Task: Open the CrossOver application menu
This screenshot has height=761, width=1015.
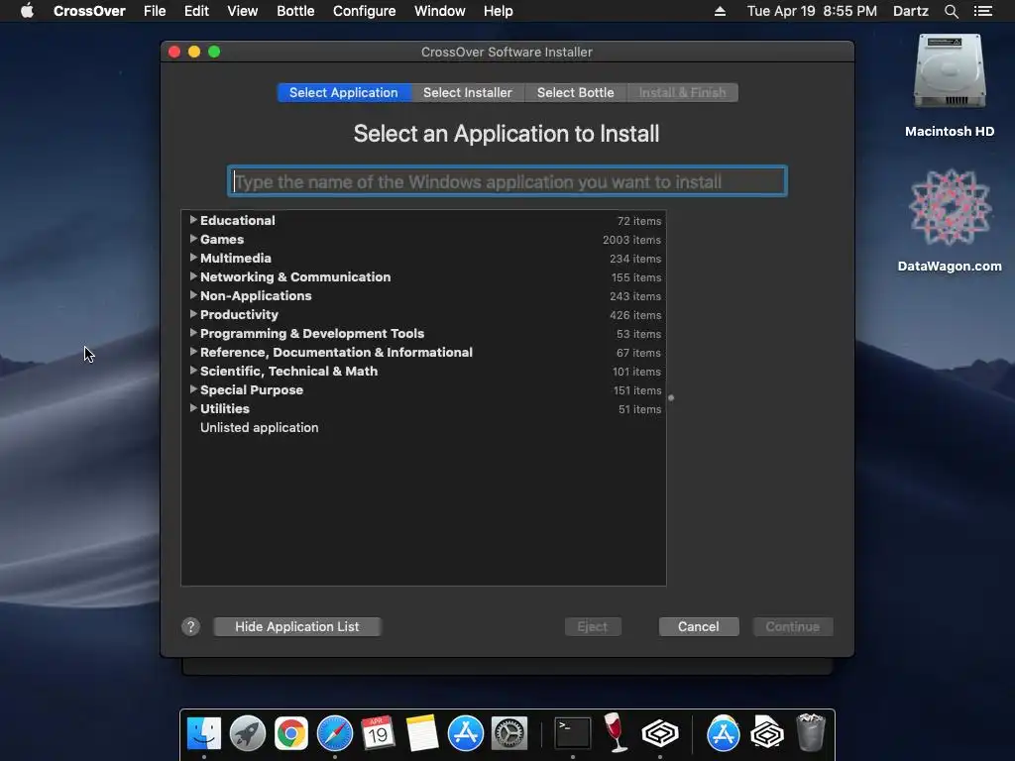Action: [89, 11]
